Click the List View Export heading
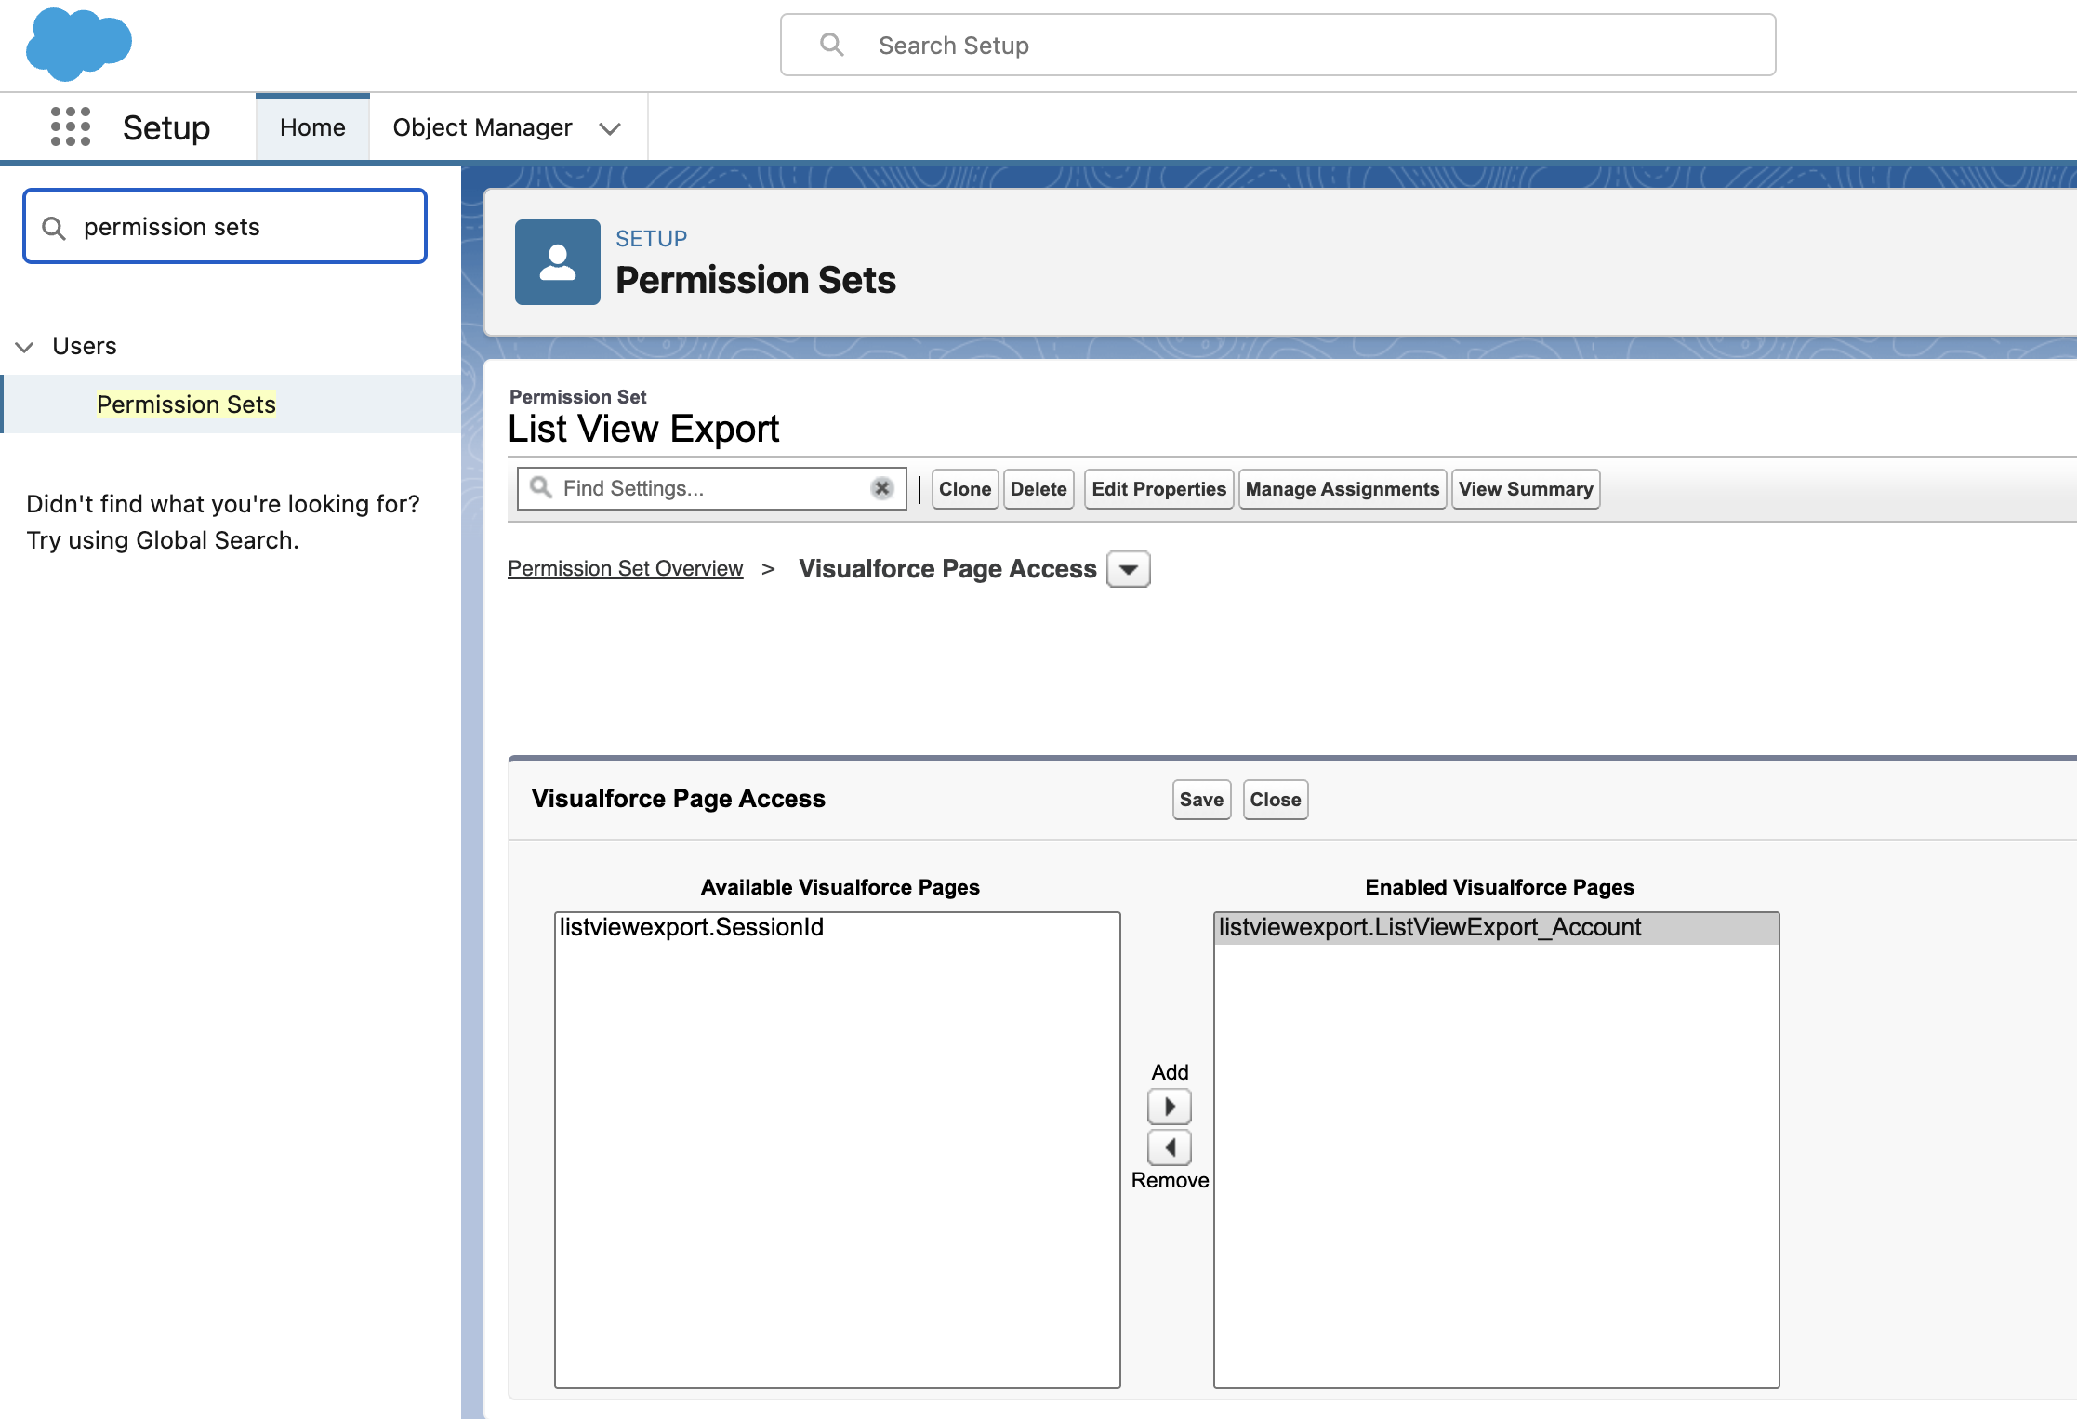 click(x=643, y=429)
